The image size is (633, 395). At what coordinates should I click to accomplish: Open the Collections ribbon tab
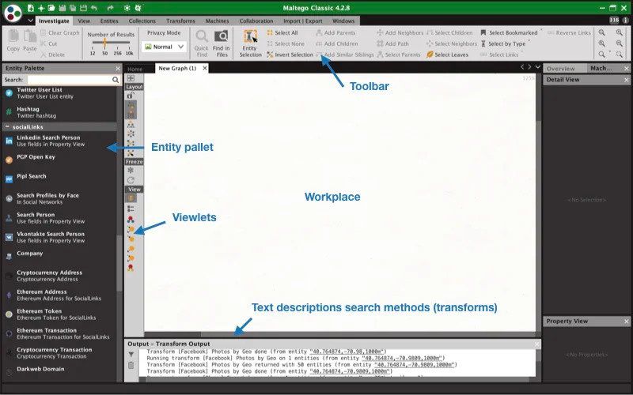[x=142, y=21]
